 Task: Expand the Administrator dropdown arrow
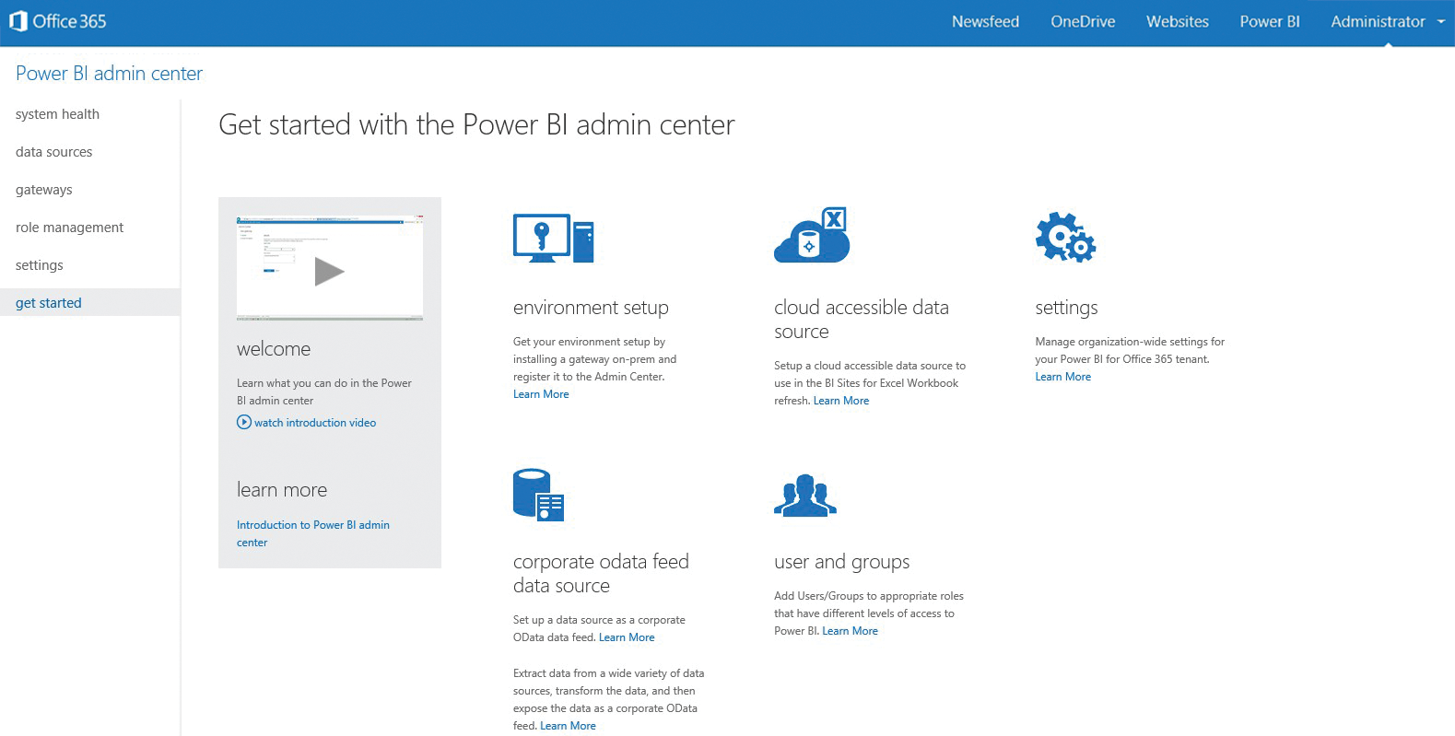point(1441,21)
